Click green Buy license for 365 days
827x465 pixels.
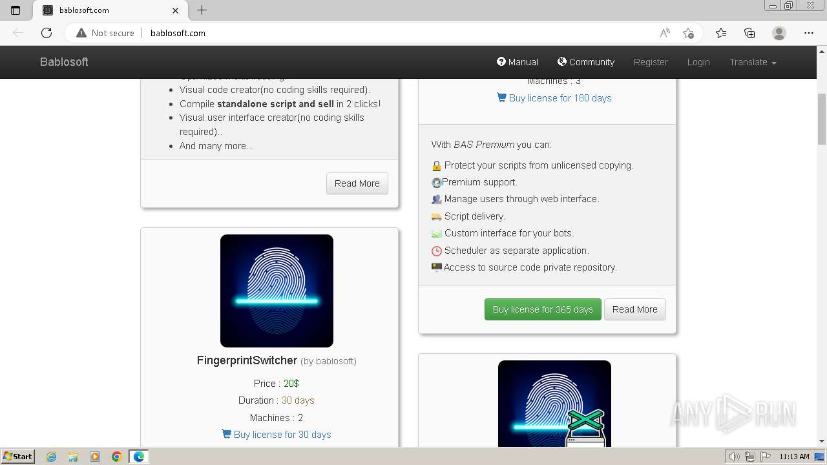click(543, 309)
